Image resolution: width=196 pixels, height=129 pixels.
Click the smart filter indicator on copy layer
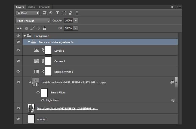coord(172,82)
